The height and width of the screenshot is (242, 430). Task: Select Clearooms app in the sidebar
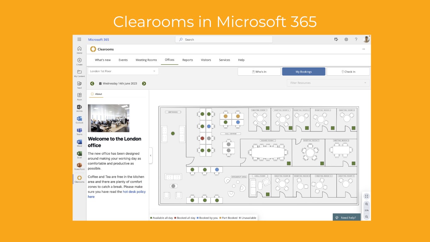coord(79,179)
